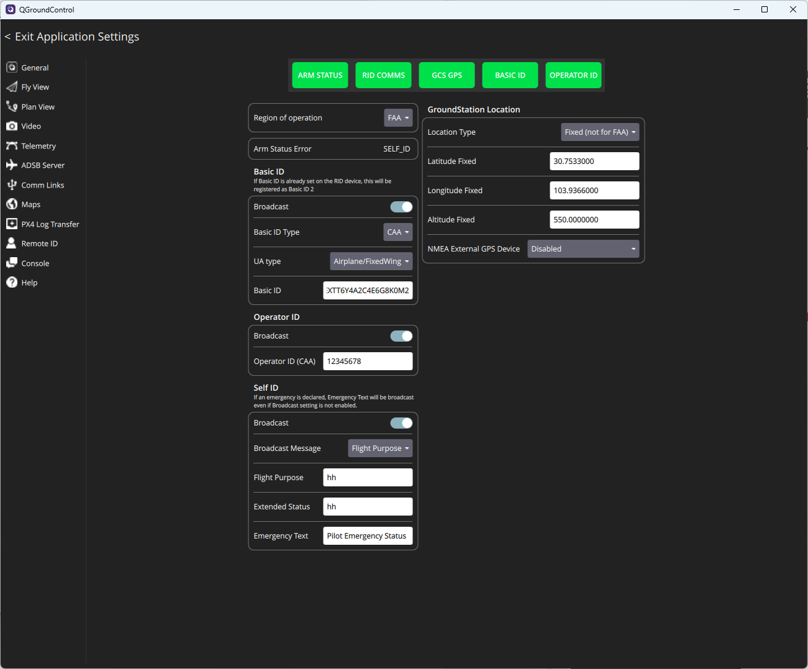Open Plan View settings page
The image size is (808, 669).
(x=38, y=107)
